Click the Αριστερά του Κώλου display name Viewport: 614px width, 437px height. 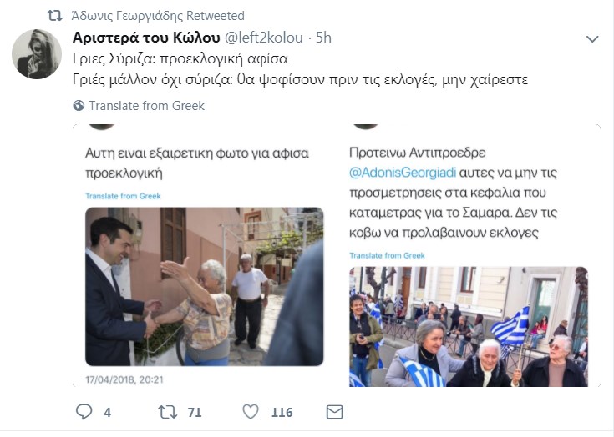coord(146,38)
